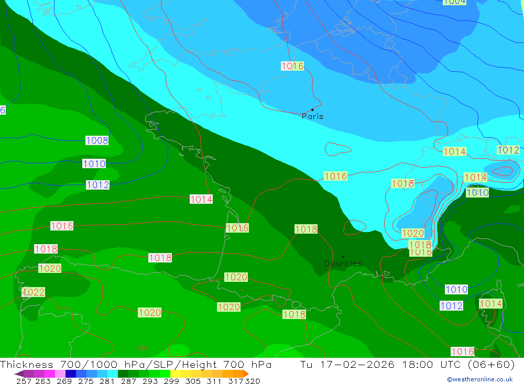
Task: Click the 281 legend value
Action: (x=107, y=381)
